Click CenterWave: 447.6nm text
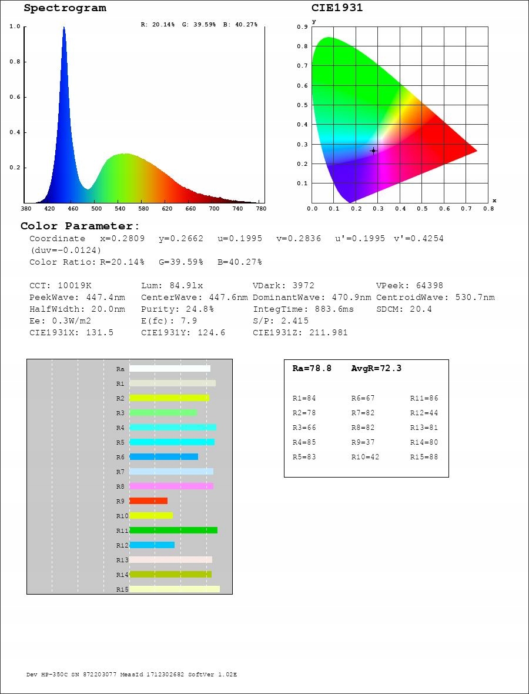529x694 pixels. coord(195,298)
